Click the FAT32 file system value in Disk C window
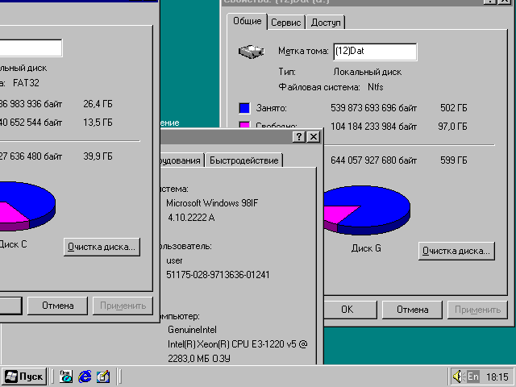 click(26, 83)
